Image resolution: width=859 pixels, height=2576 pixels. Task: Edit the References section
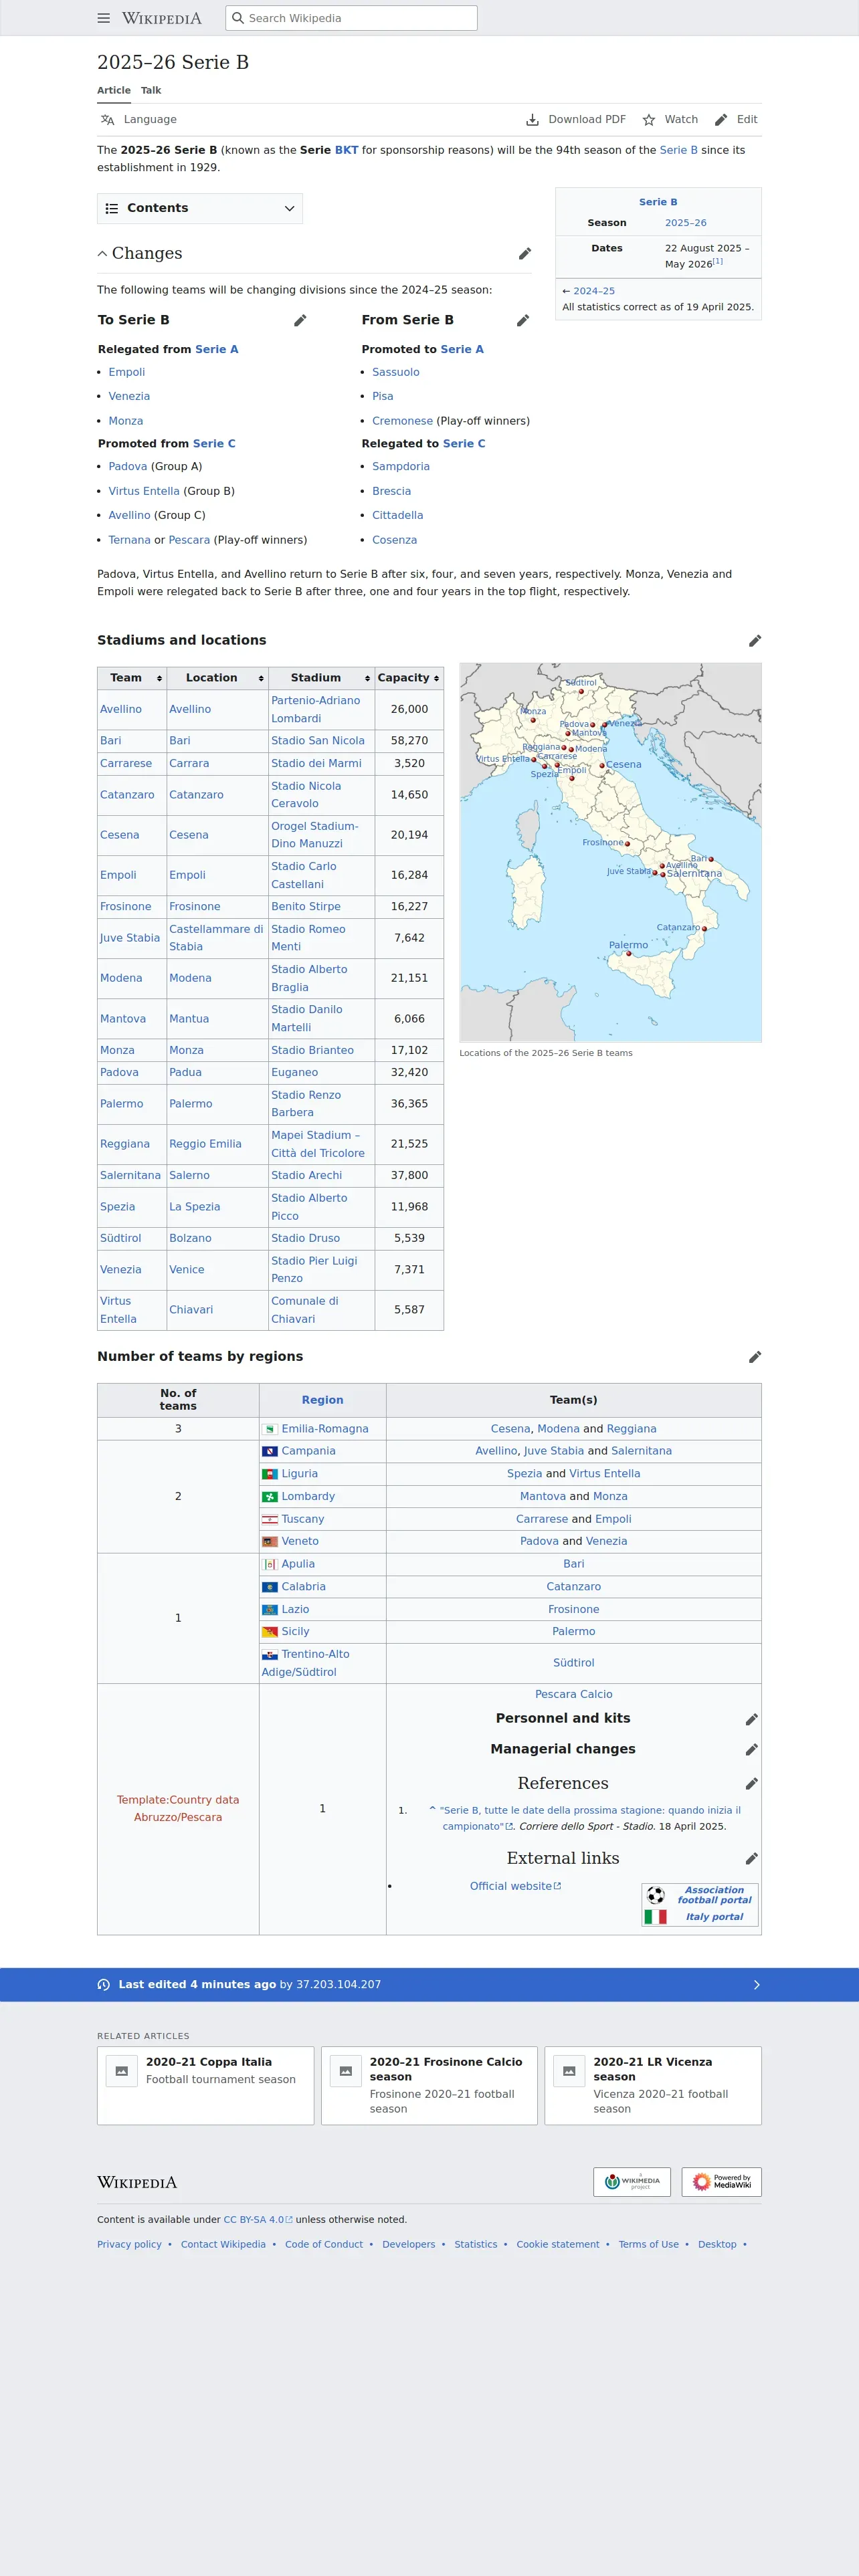(x=752, y=1784)
